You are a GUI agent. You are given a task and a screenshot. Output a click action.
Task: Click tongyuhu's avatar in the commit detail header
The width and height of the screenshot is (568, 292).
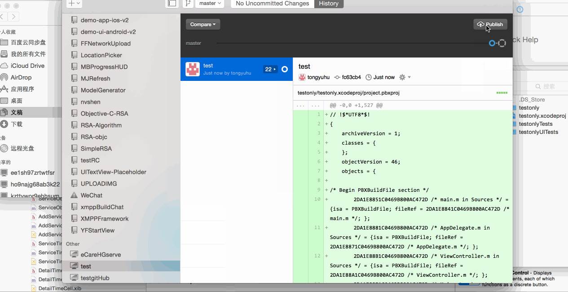tap(302, 77)
